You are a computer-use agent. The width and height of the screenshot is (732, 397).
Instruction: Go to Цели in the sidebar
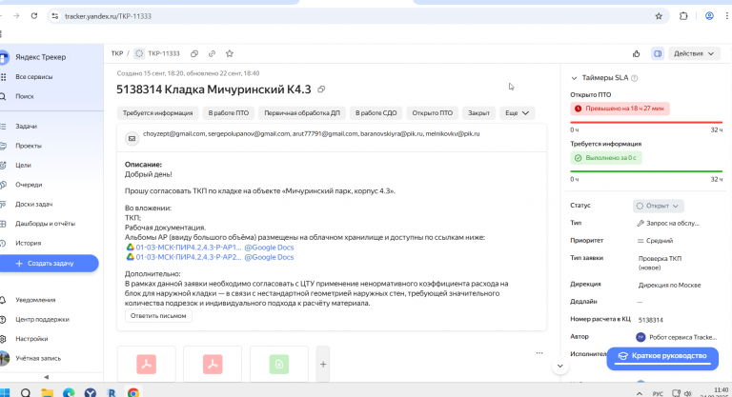(23, 165)
